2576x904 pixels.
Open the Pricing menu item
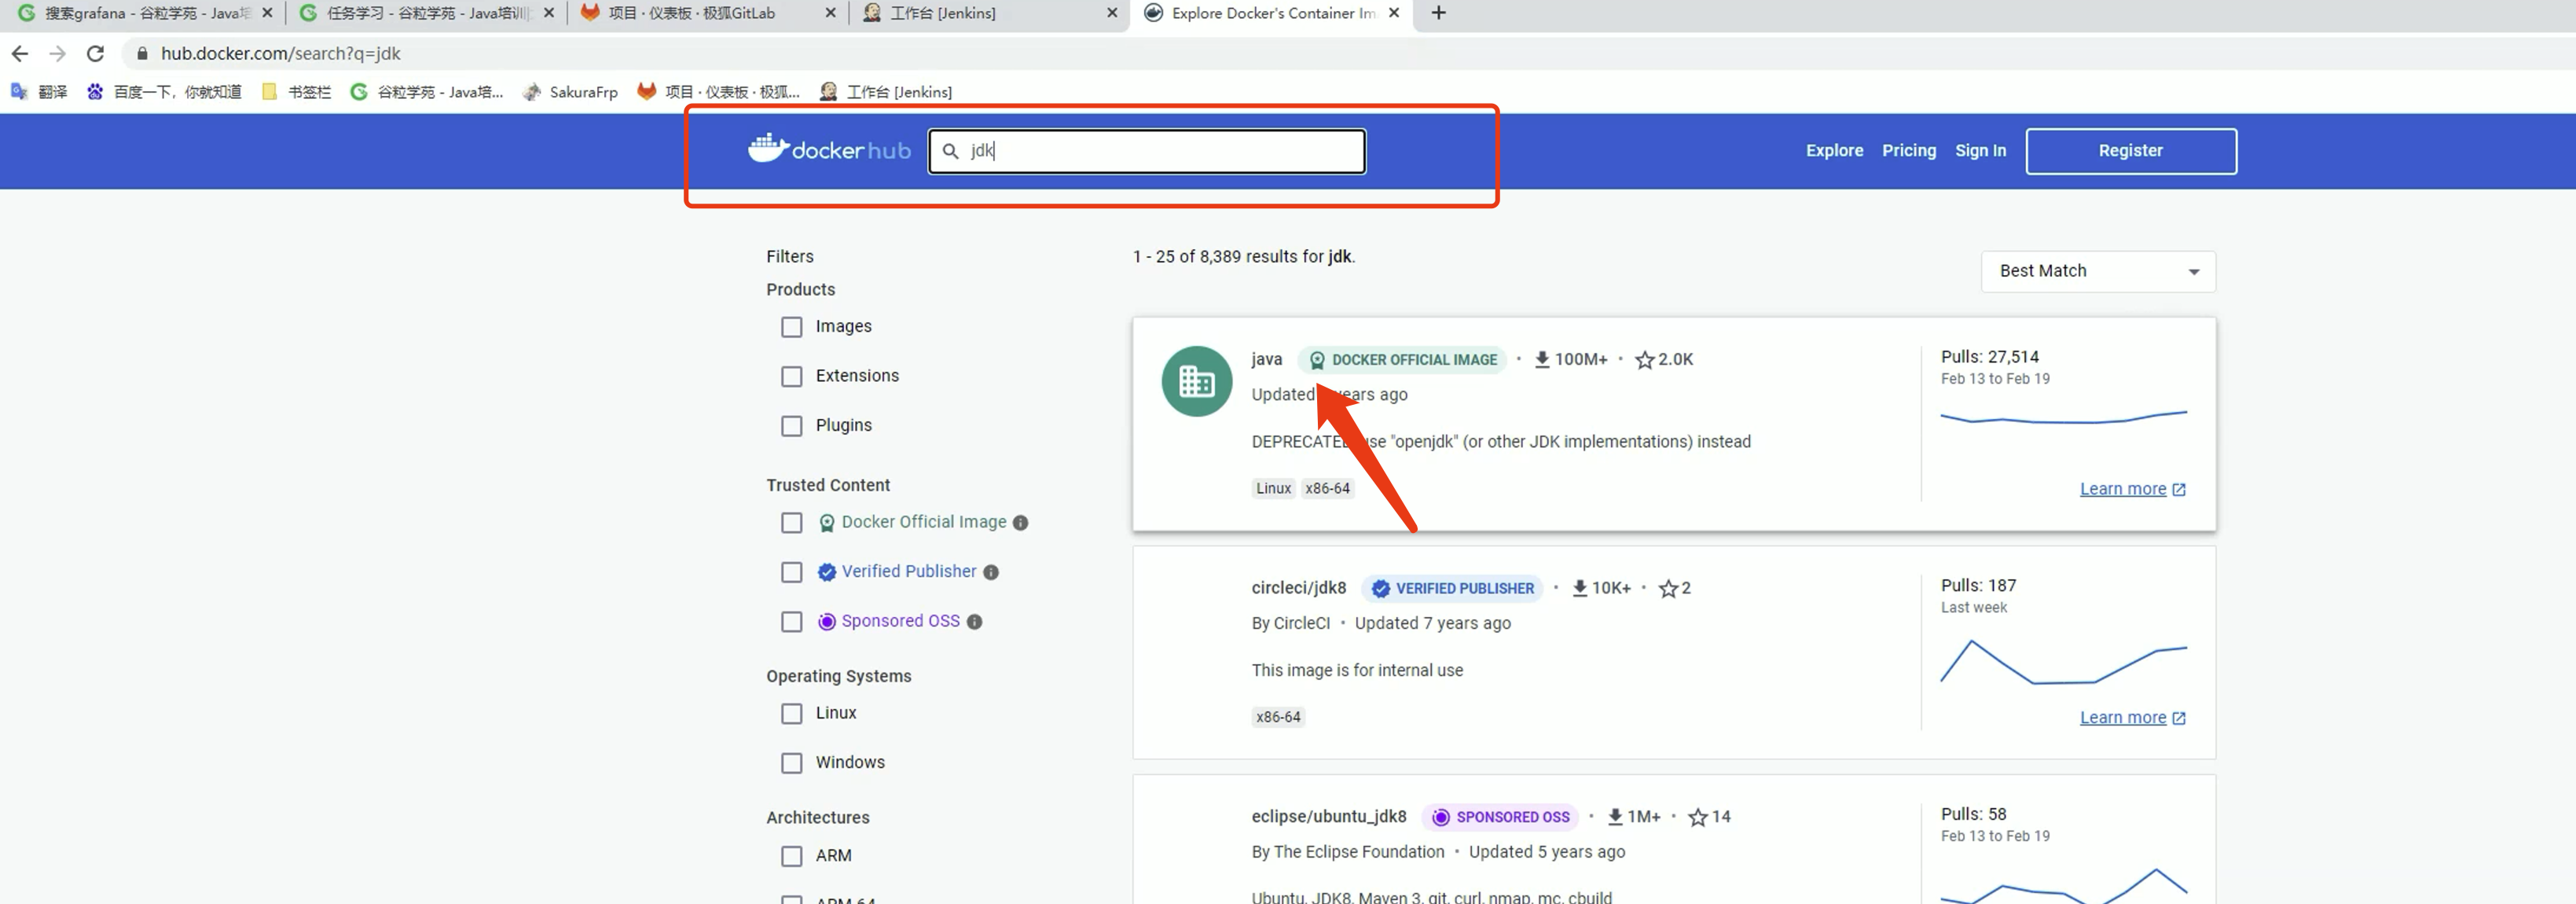tap(1908, 150)
